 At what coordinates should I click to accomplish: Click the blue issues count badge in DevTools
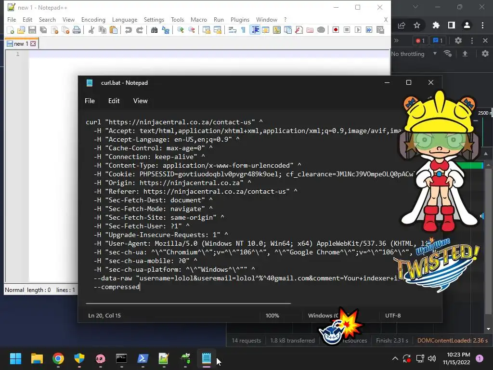click(x=438, y=40)
